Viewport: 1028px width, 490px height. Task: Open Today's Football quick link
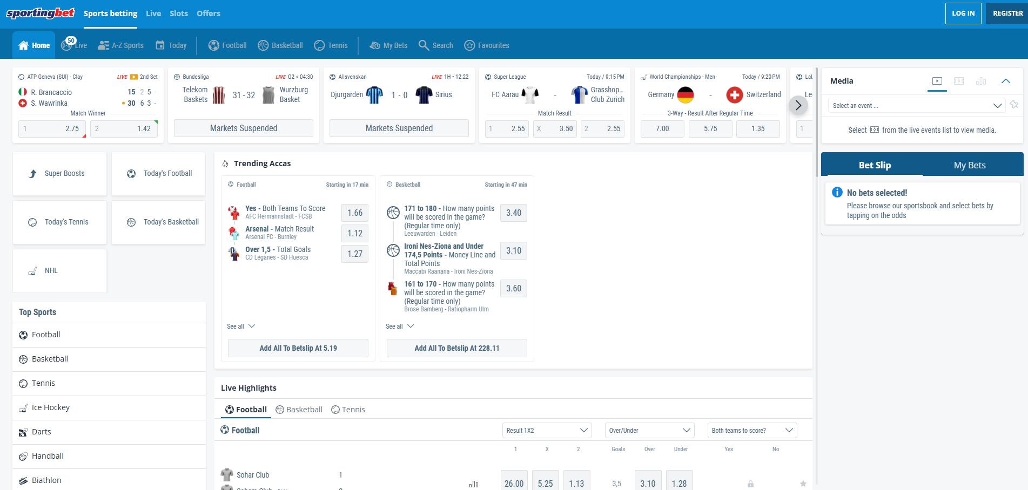[x=158, y=174]
